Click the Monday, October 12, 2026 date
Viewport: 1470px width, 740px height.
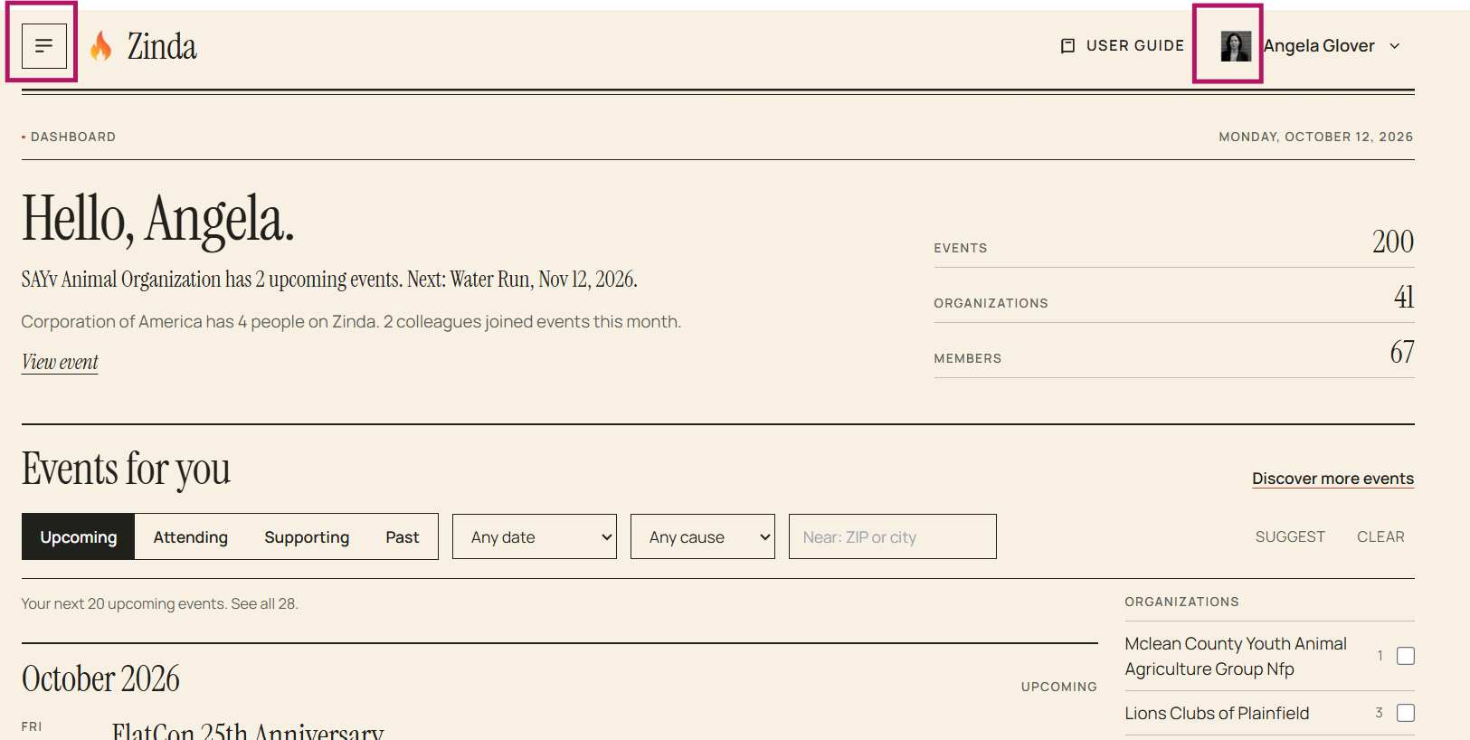click(x=1315, y=137)
